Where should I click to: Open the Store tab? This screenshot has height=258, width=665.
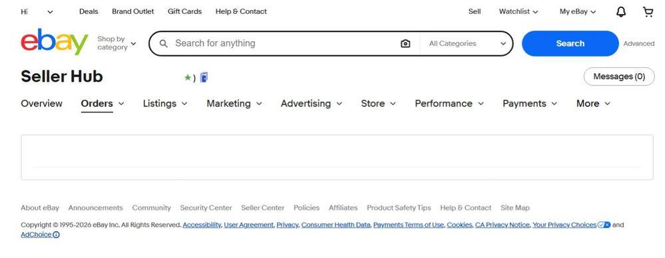[373, 104]
